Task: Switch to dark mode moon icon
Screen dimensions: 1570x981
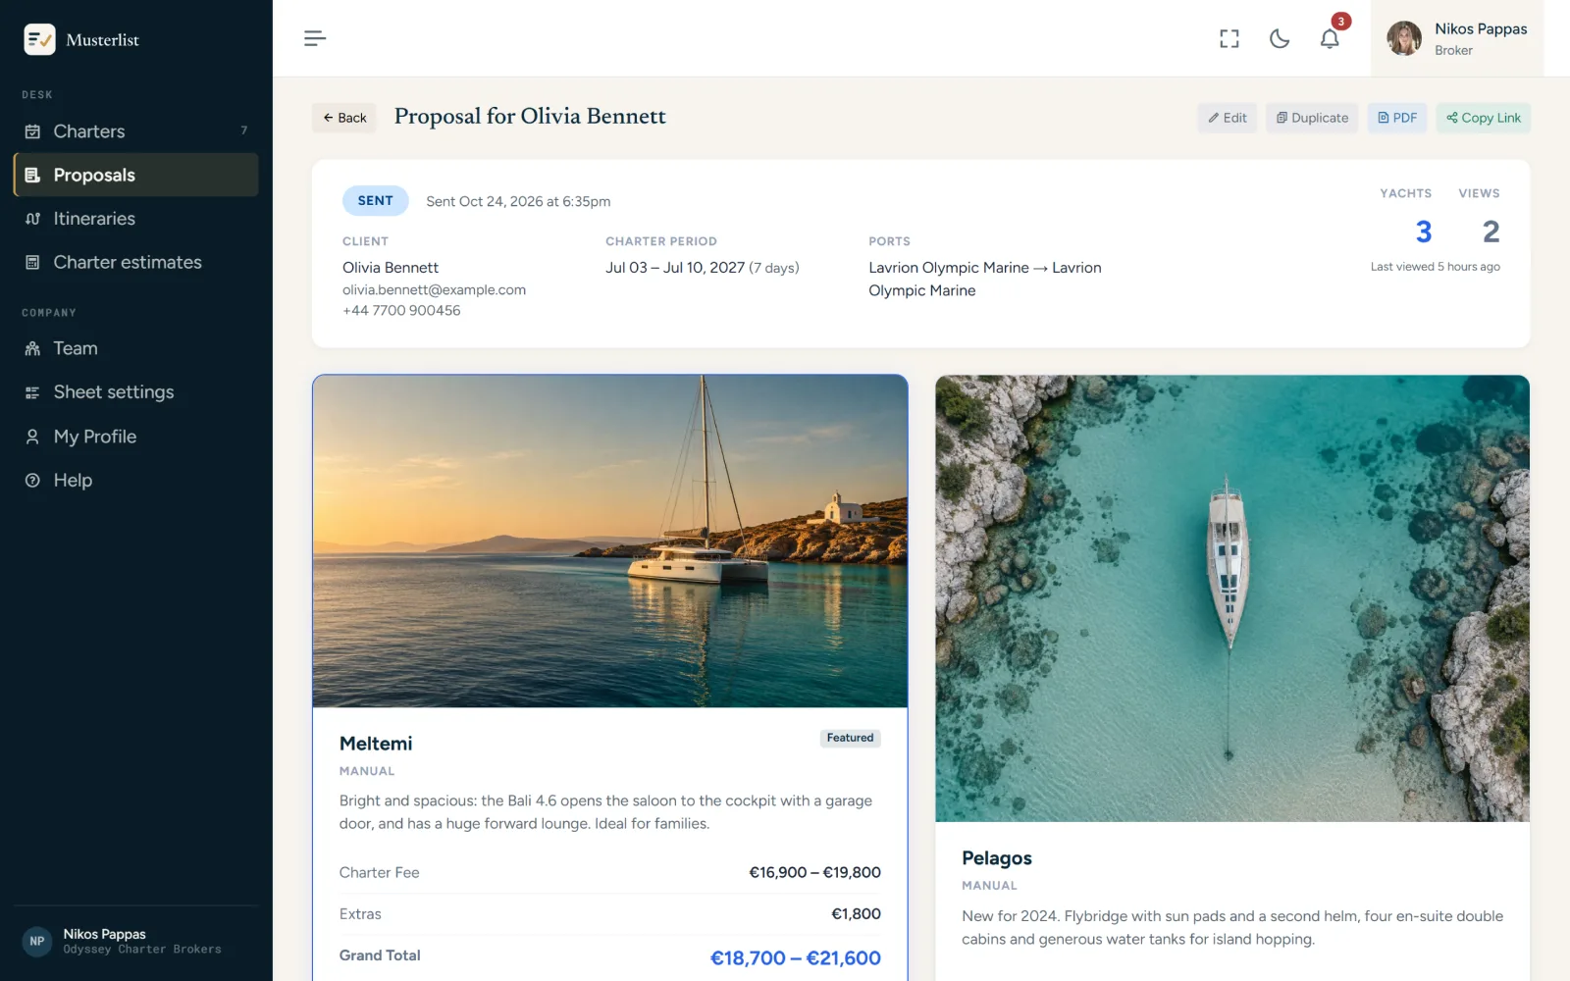Action: coord(1279,38)
